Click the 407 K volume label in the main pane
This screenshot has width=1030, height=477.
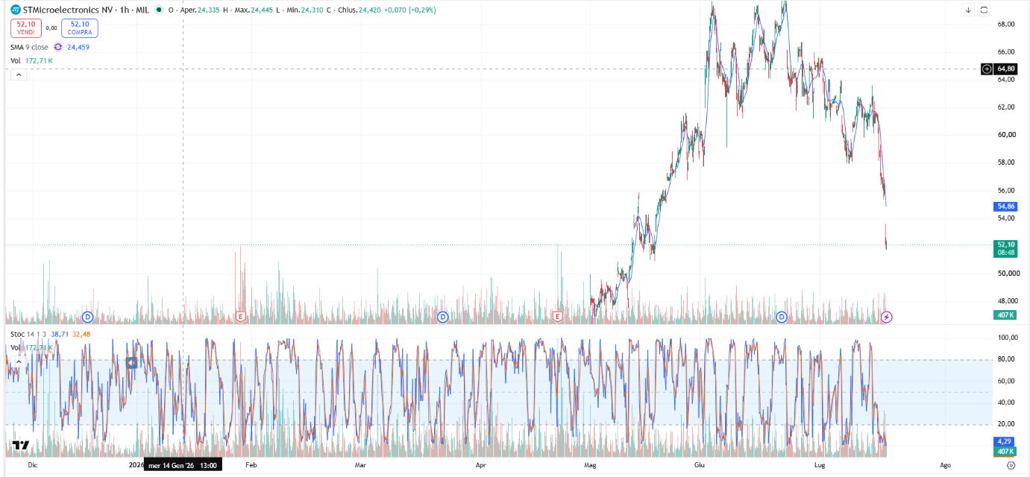coord(1005,315)
